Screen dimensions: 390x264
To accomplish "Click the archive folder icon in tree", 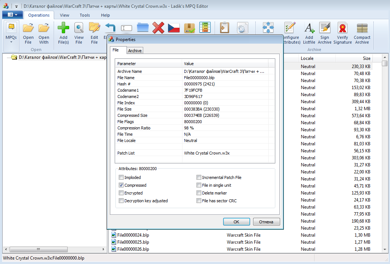I will pyautogui.click(x=14, y=57).
